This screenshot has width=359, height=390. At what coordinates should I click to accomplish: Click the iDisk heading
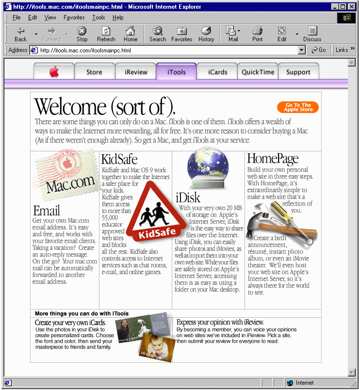[x=188, y=197]
